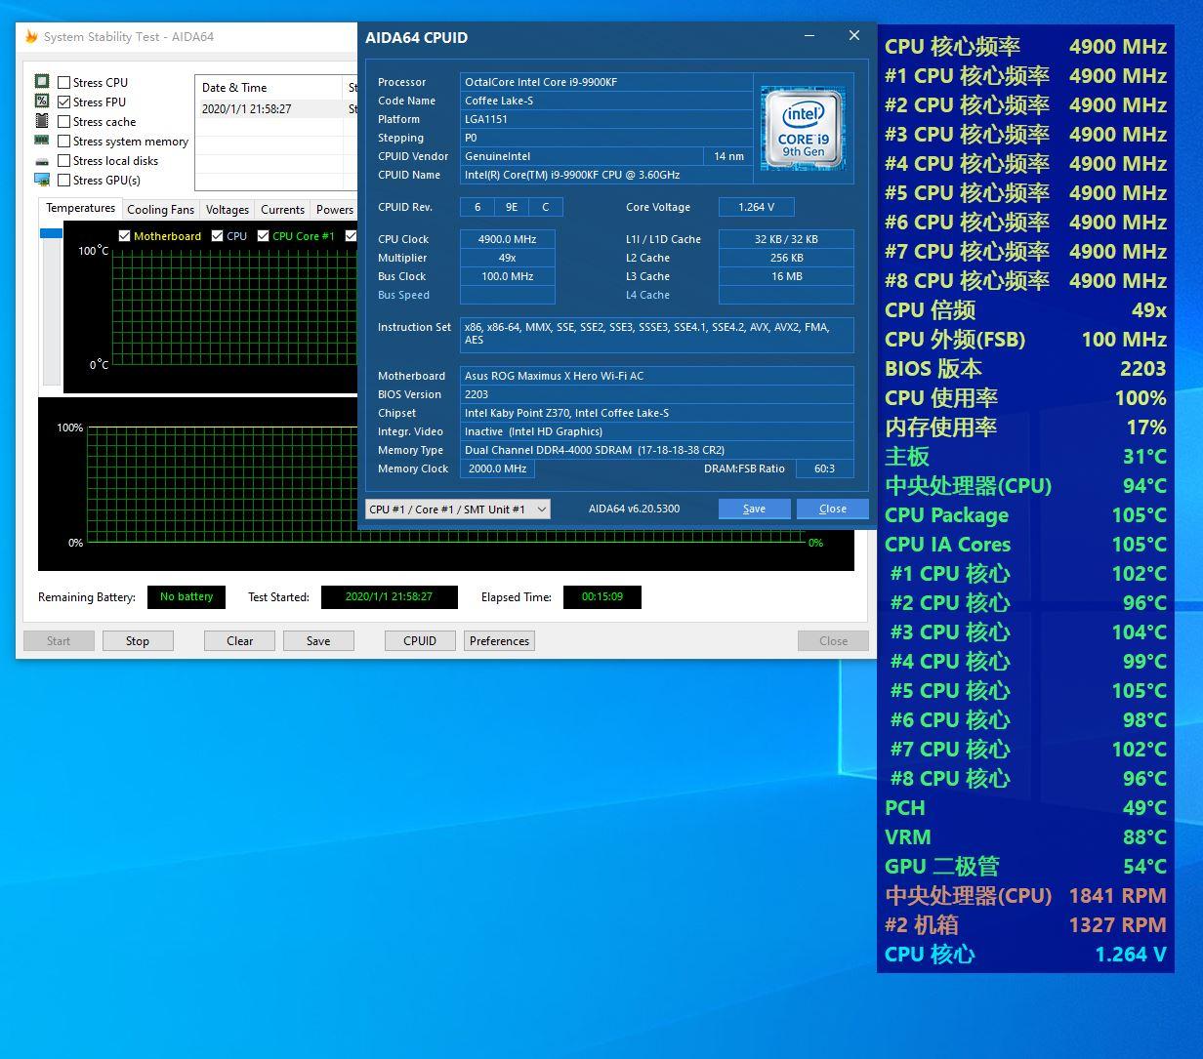1203x1059 pixels.
Task: Click Stop to end the stability test
Action: [x=138, y=641]
